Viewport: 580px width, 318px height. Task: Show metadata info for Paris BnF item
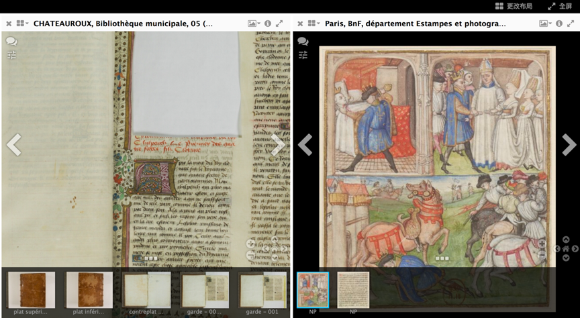tap(559, 23)
